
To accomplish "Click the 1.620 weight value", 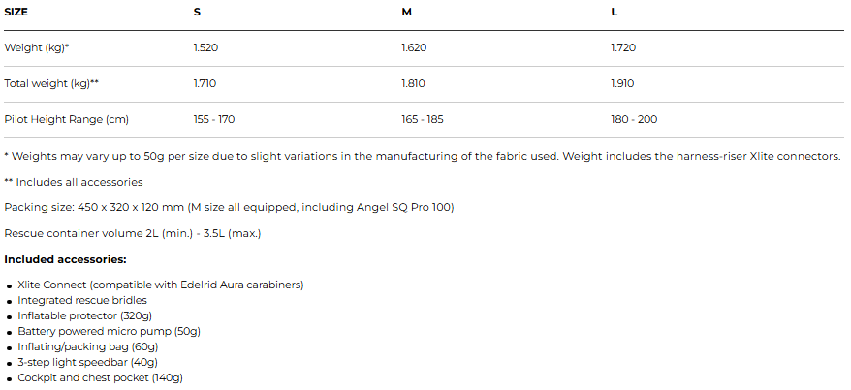I will tap(414, 47).
